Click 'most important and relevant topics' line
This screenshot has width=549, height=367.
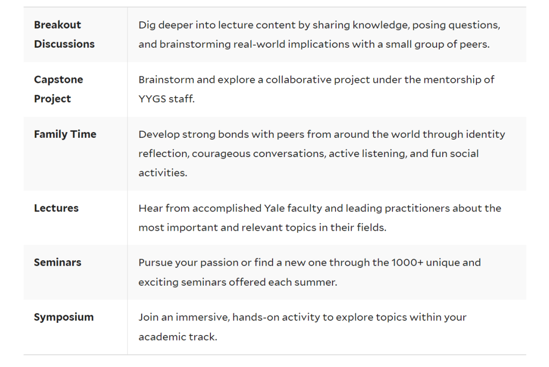(262, 228)
